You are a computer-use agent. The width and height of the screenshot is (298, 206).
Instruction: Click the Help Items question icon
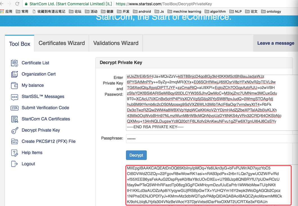point(14,153)
